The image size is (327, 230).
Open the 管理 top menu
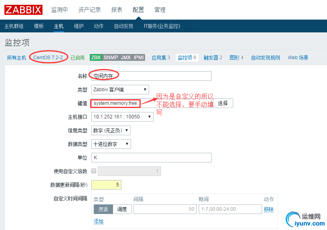tap(160, 10)
